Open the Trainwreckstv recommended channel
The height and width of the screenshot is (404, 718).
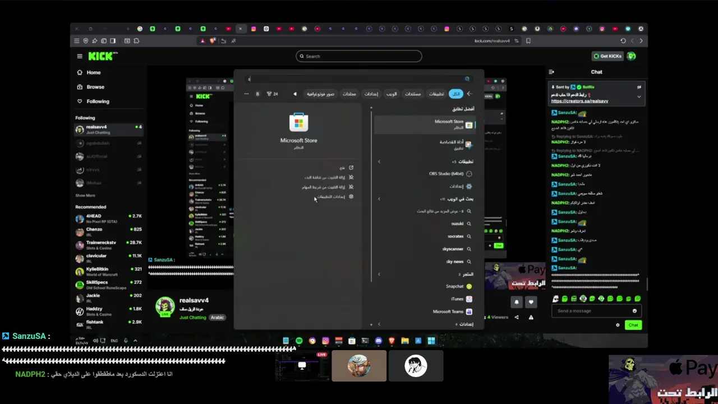109,245
